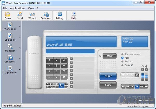
Task: Open the Phonebook from the sidebar
Action: 10,26
